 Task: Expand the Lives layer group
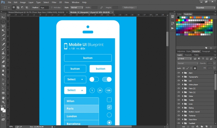point(183,104)
